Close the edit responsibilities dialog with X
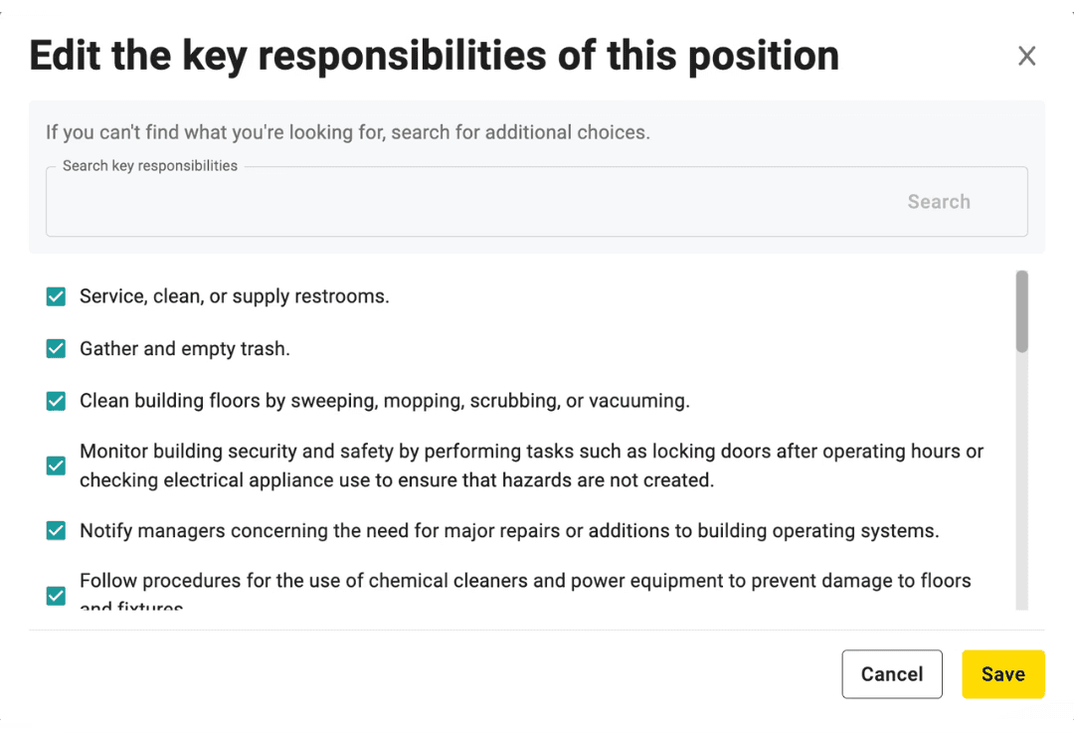 pyautogui.click(x=1026, y=56)
